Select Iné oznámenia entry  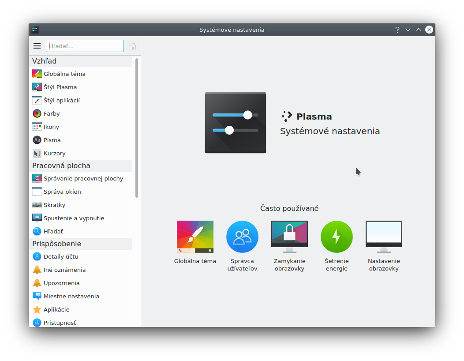tap(80, 270)
